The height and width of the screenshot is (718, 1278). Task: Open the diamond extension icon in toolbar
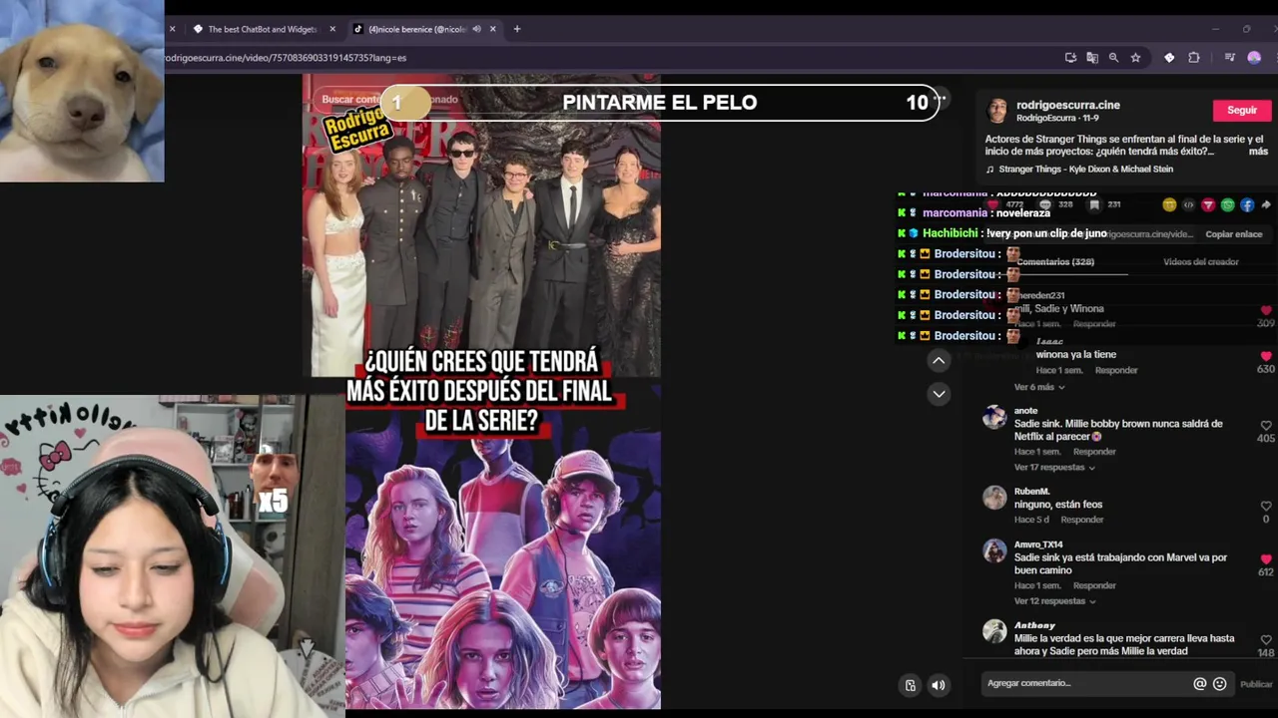point(1169,58)
